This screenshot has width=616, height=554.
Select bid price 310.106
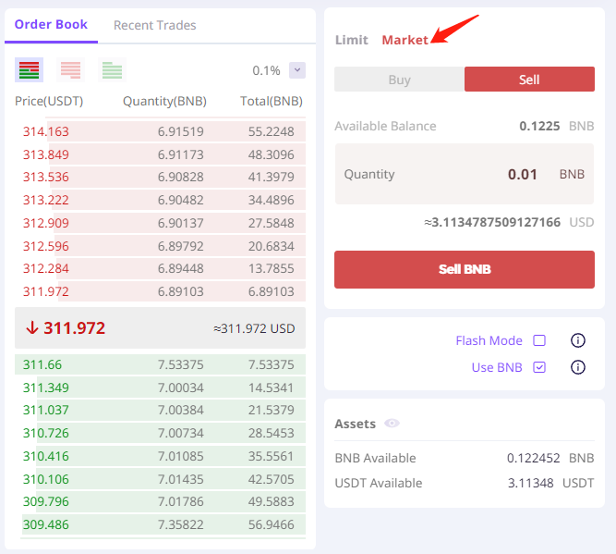point(46,479)
